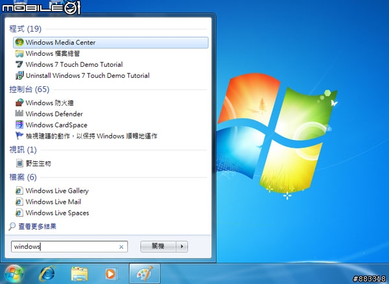Screen dimensions: 389x284
Task: Open Windows Live Spaces file
Action: pos(57,213)
